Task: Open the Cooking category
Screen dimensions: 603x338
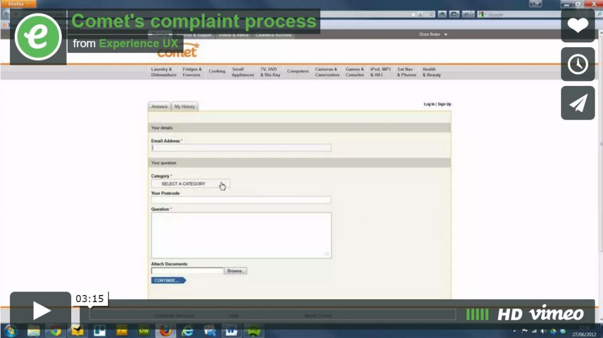Action: pyautogui.click(x=217, y=71)
